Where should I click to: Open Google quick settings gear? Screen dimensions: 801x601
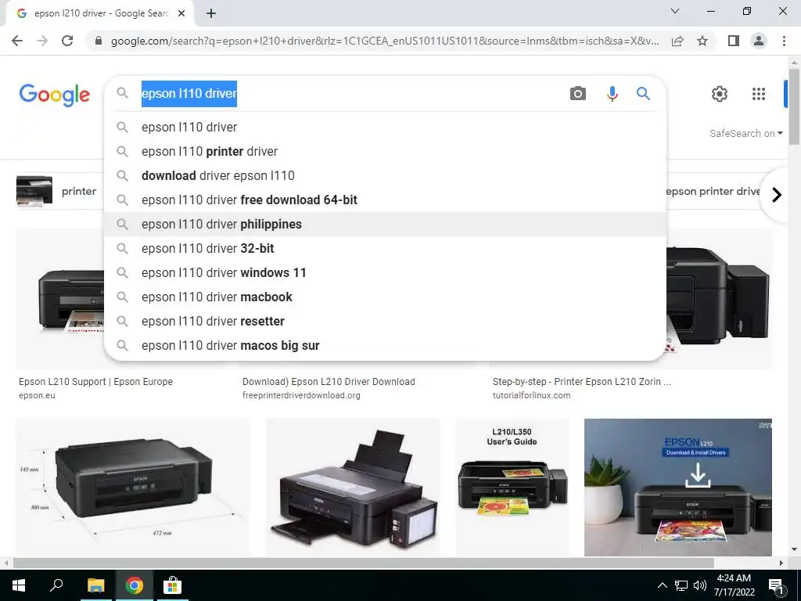pyautogui.click(x=720, y=94)
